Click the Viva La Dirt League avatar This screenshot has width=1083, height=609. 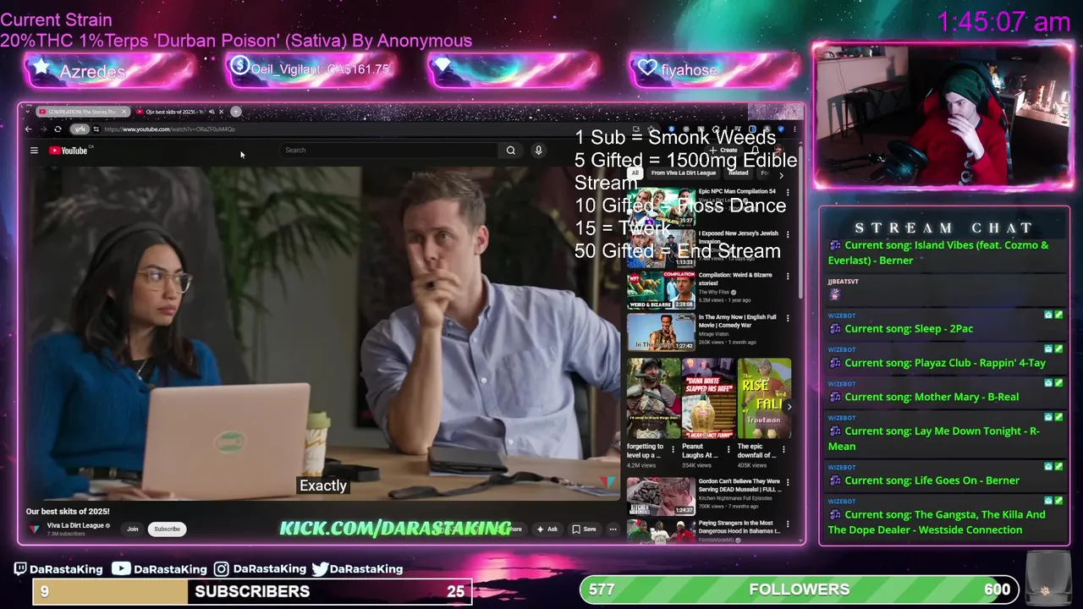click(x=35, y=529)
